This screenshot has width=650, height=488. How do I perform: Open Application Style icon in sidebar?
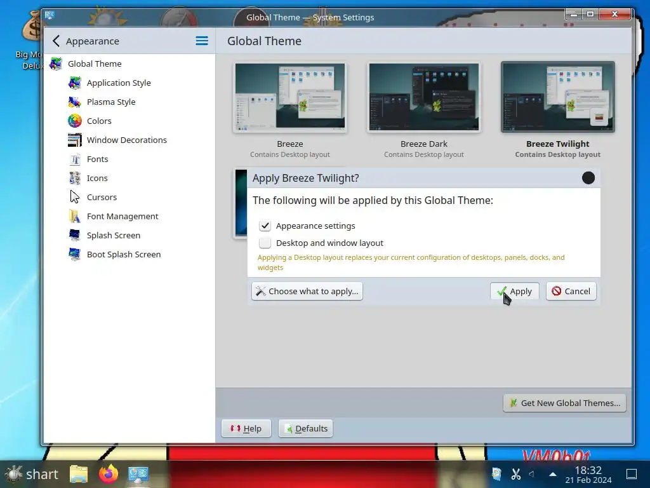(x=75, y=83)
